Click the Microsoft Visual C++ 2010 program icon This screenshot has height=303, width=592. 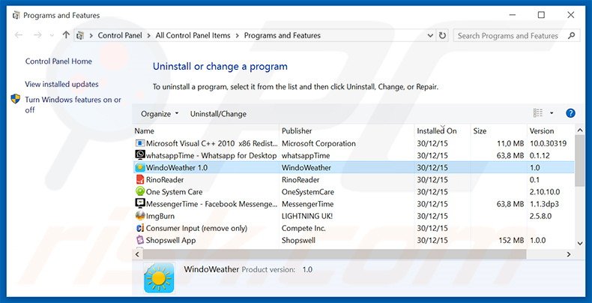coord(140,143)
